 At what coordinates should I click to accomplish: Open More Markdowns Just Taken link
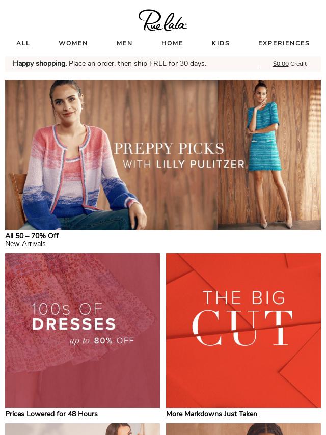pyautogui.click(x=211, y=414)
